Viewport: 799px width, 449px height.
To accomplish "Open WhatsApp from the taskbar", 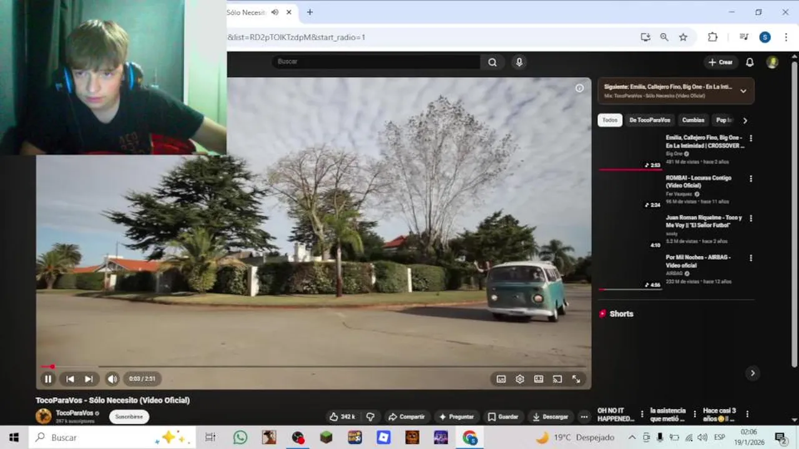I will 240,438.
